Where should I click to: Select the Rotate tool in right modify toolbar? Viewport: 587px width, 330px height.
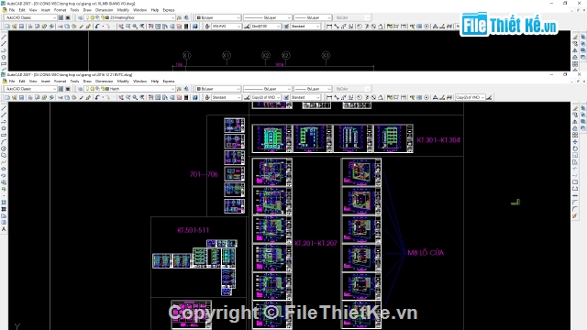click(x=575, y=148)
